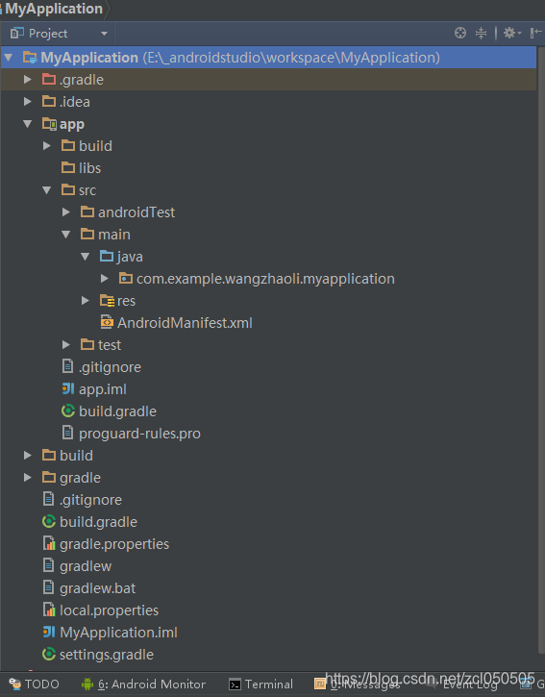Viewport: 545px width, 697px height.
Task: Select the .gitignore file under app
Action: (110, 367)
